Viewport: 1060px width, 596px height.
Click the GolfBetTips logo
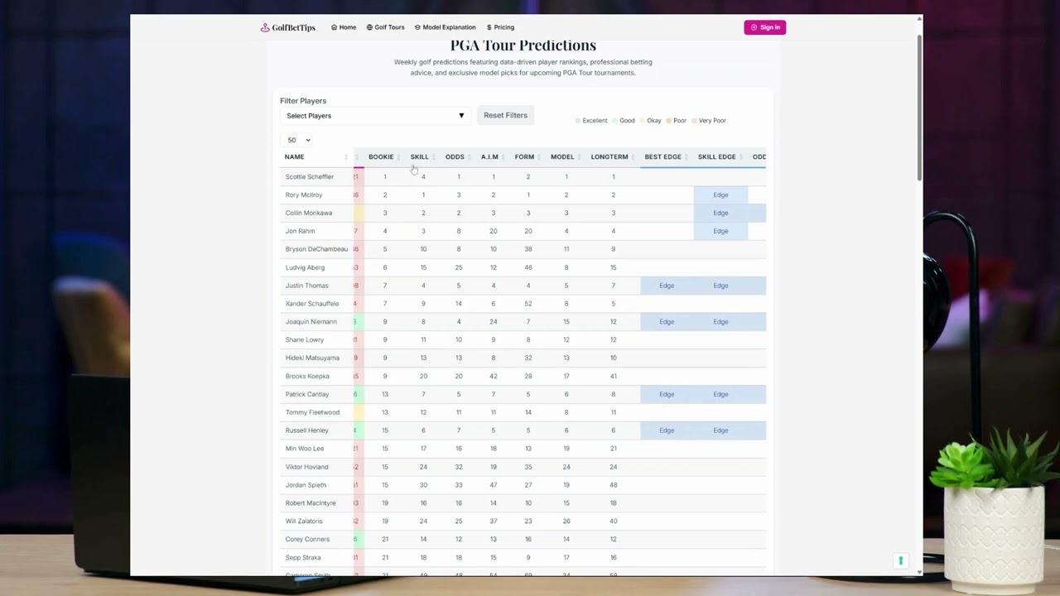pyautogui.click(x=288, y=27)
